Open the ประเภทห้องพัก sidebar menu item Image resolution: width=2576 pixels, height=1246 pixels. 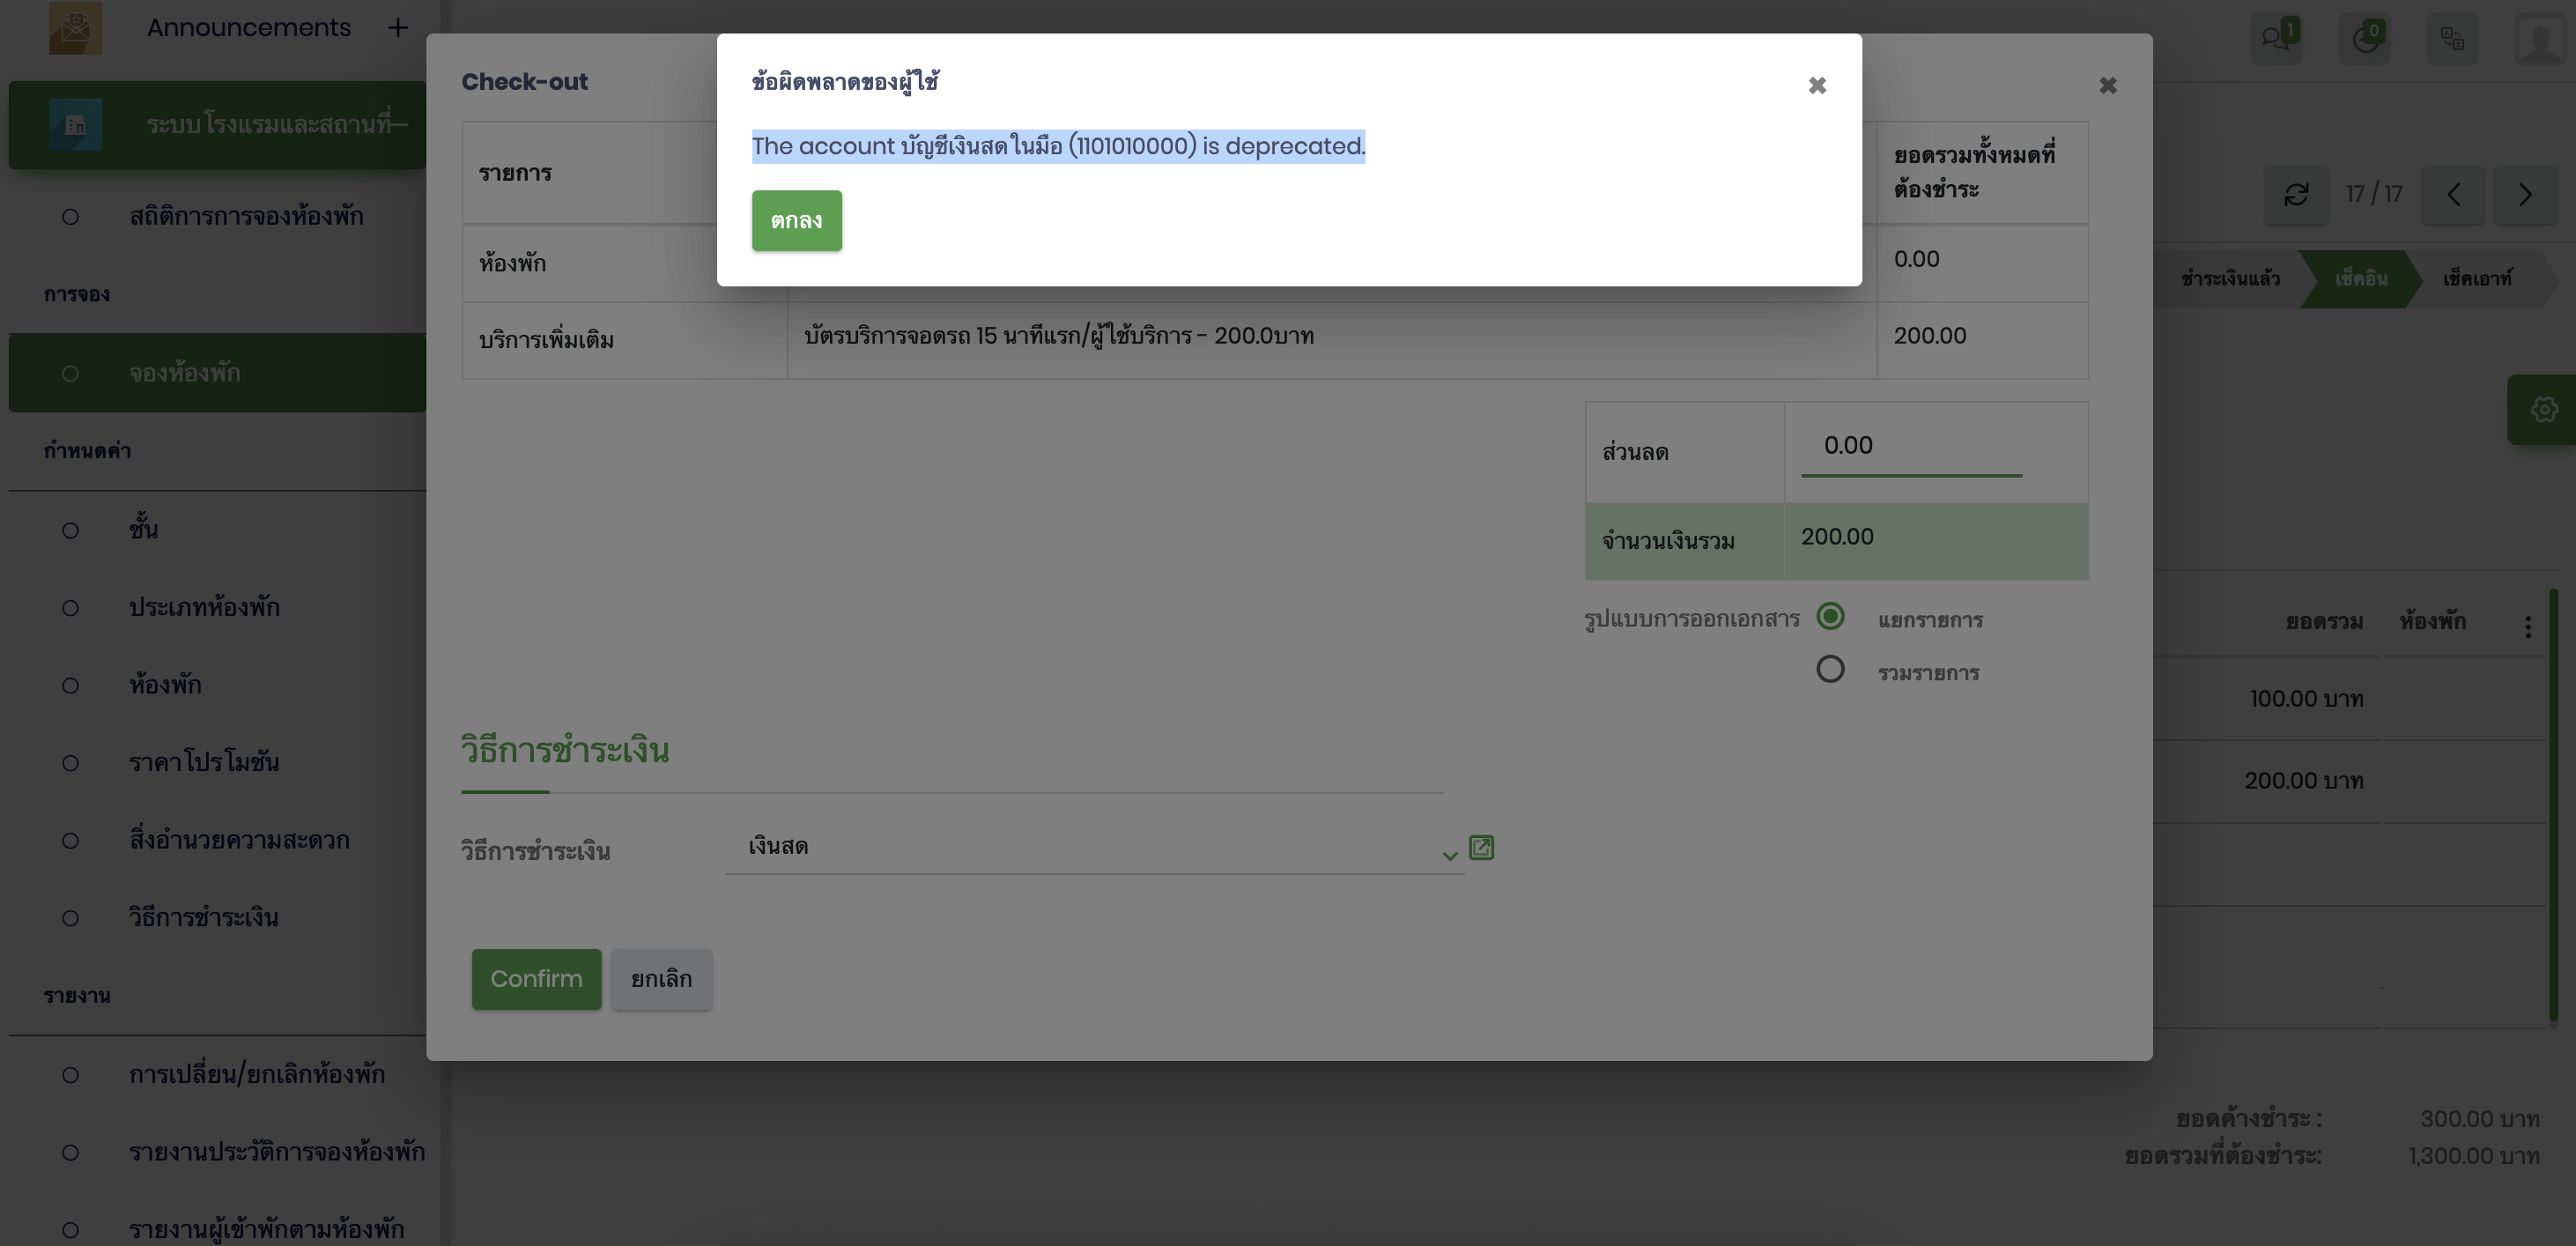click(x=204, y=608)
